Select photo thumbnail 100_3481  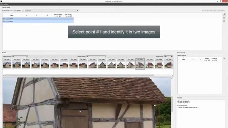pyautogui.click(x=83, y=64)
